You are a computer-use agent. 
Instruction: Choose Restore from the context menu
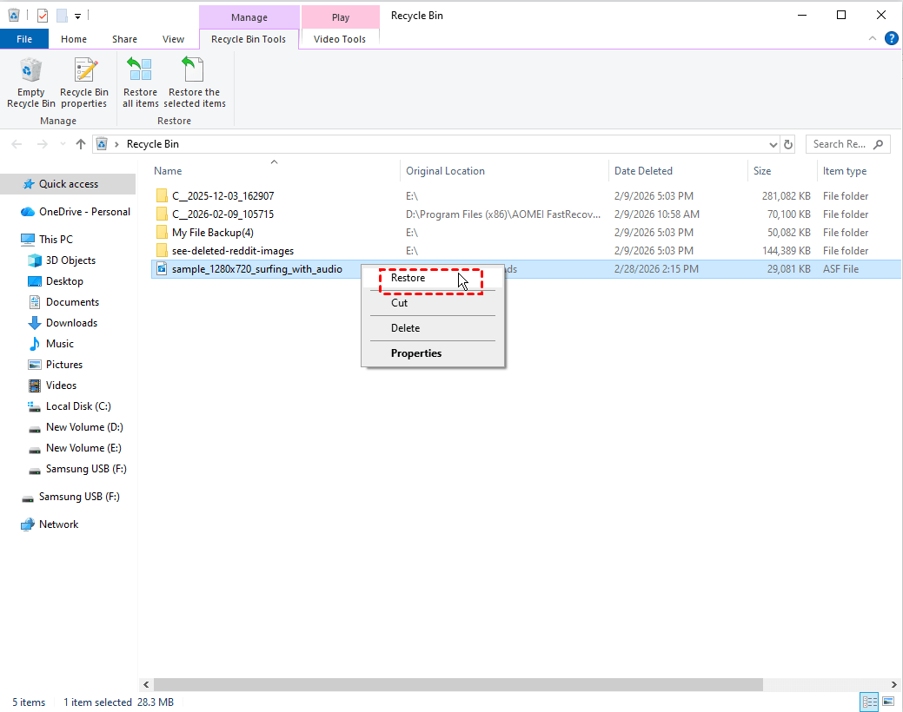(x=433, y=278)
